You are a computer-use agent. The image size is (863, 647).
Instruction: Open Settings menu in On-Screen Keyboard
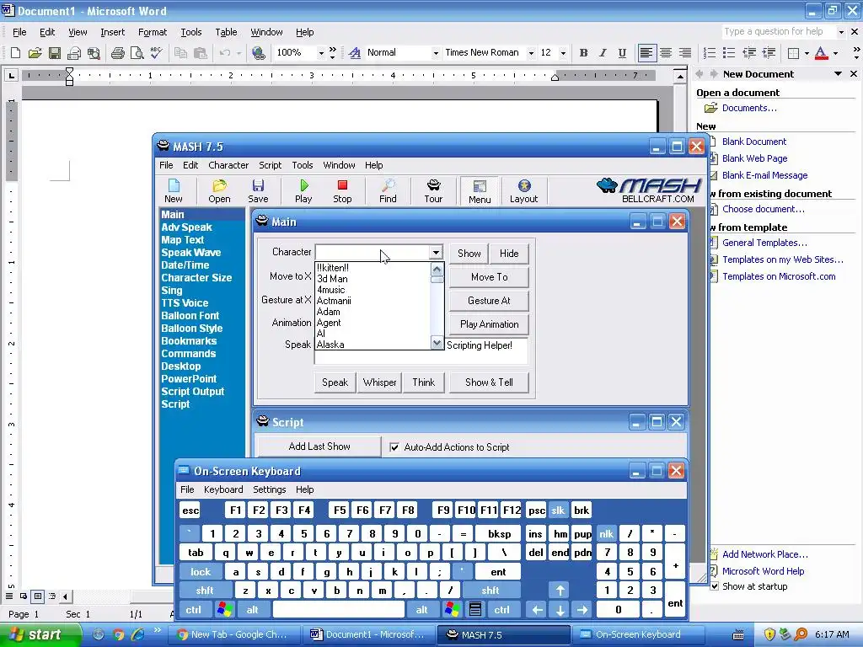(269, 489)
